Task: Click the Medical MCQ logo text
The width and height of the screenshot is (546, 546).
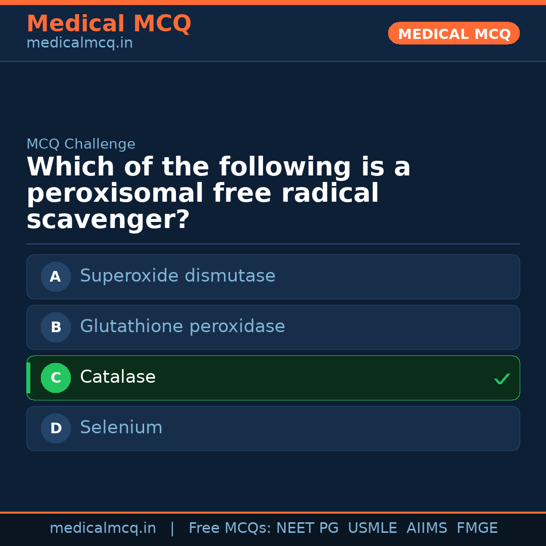Action: click(109, 23)
